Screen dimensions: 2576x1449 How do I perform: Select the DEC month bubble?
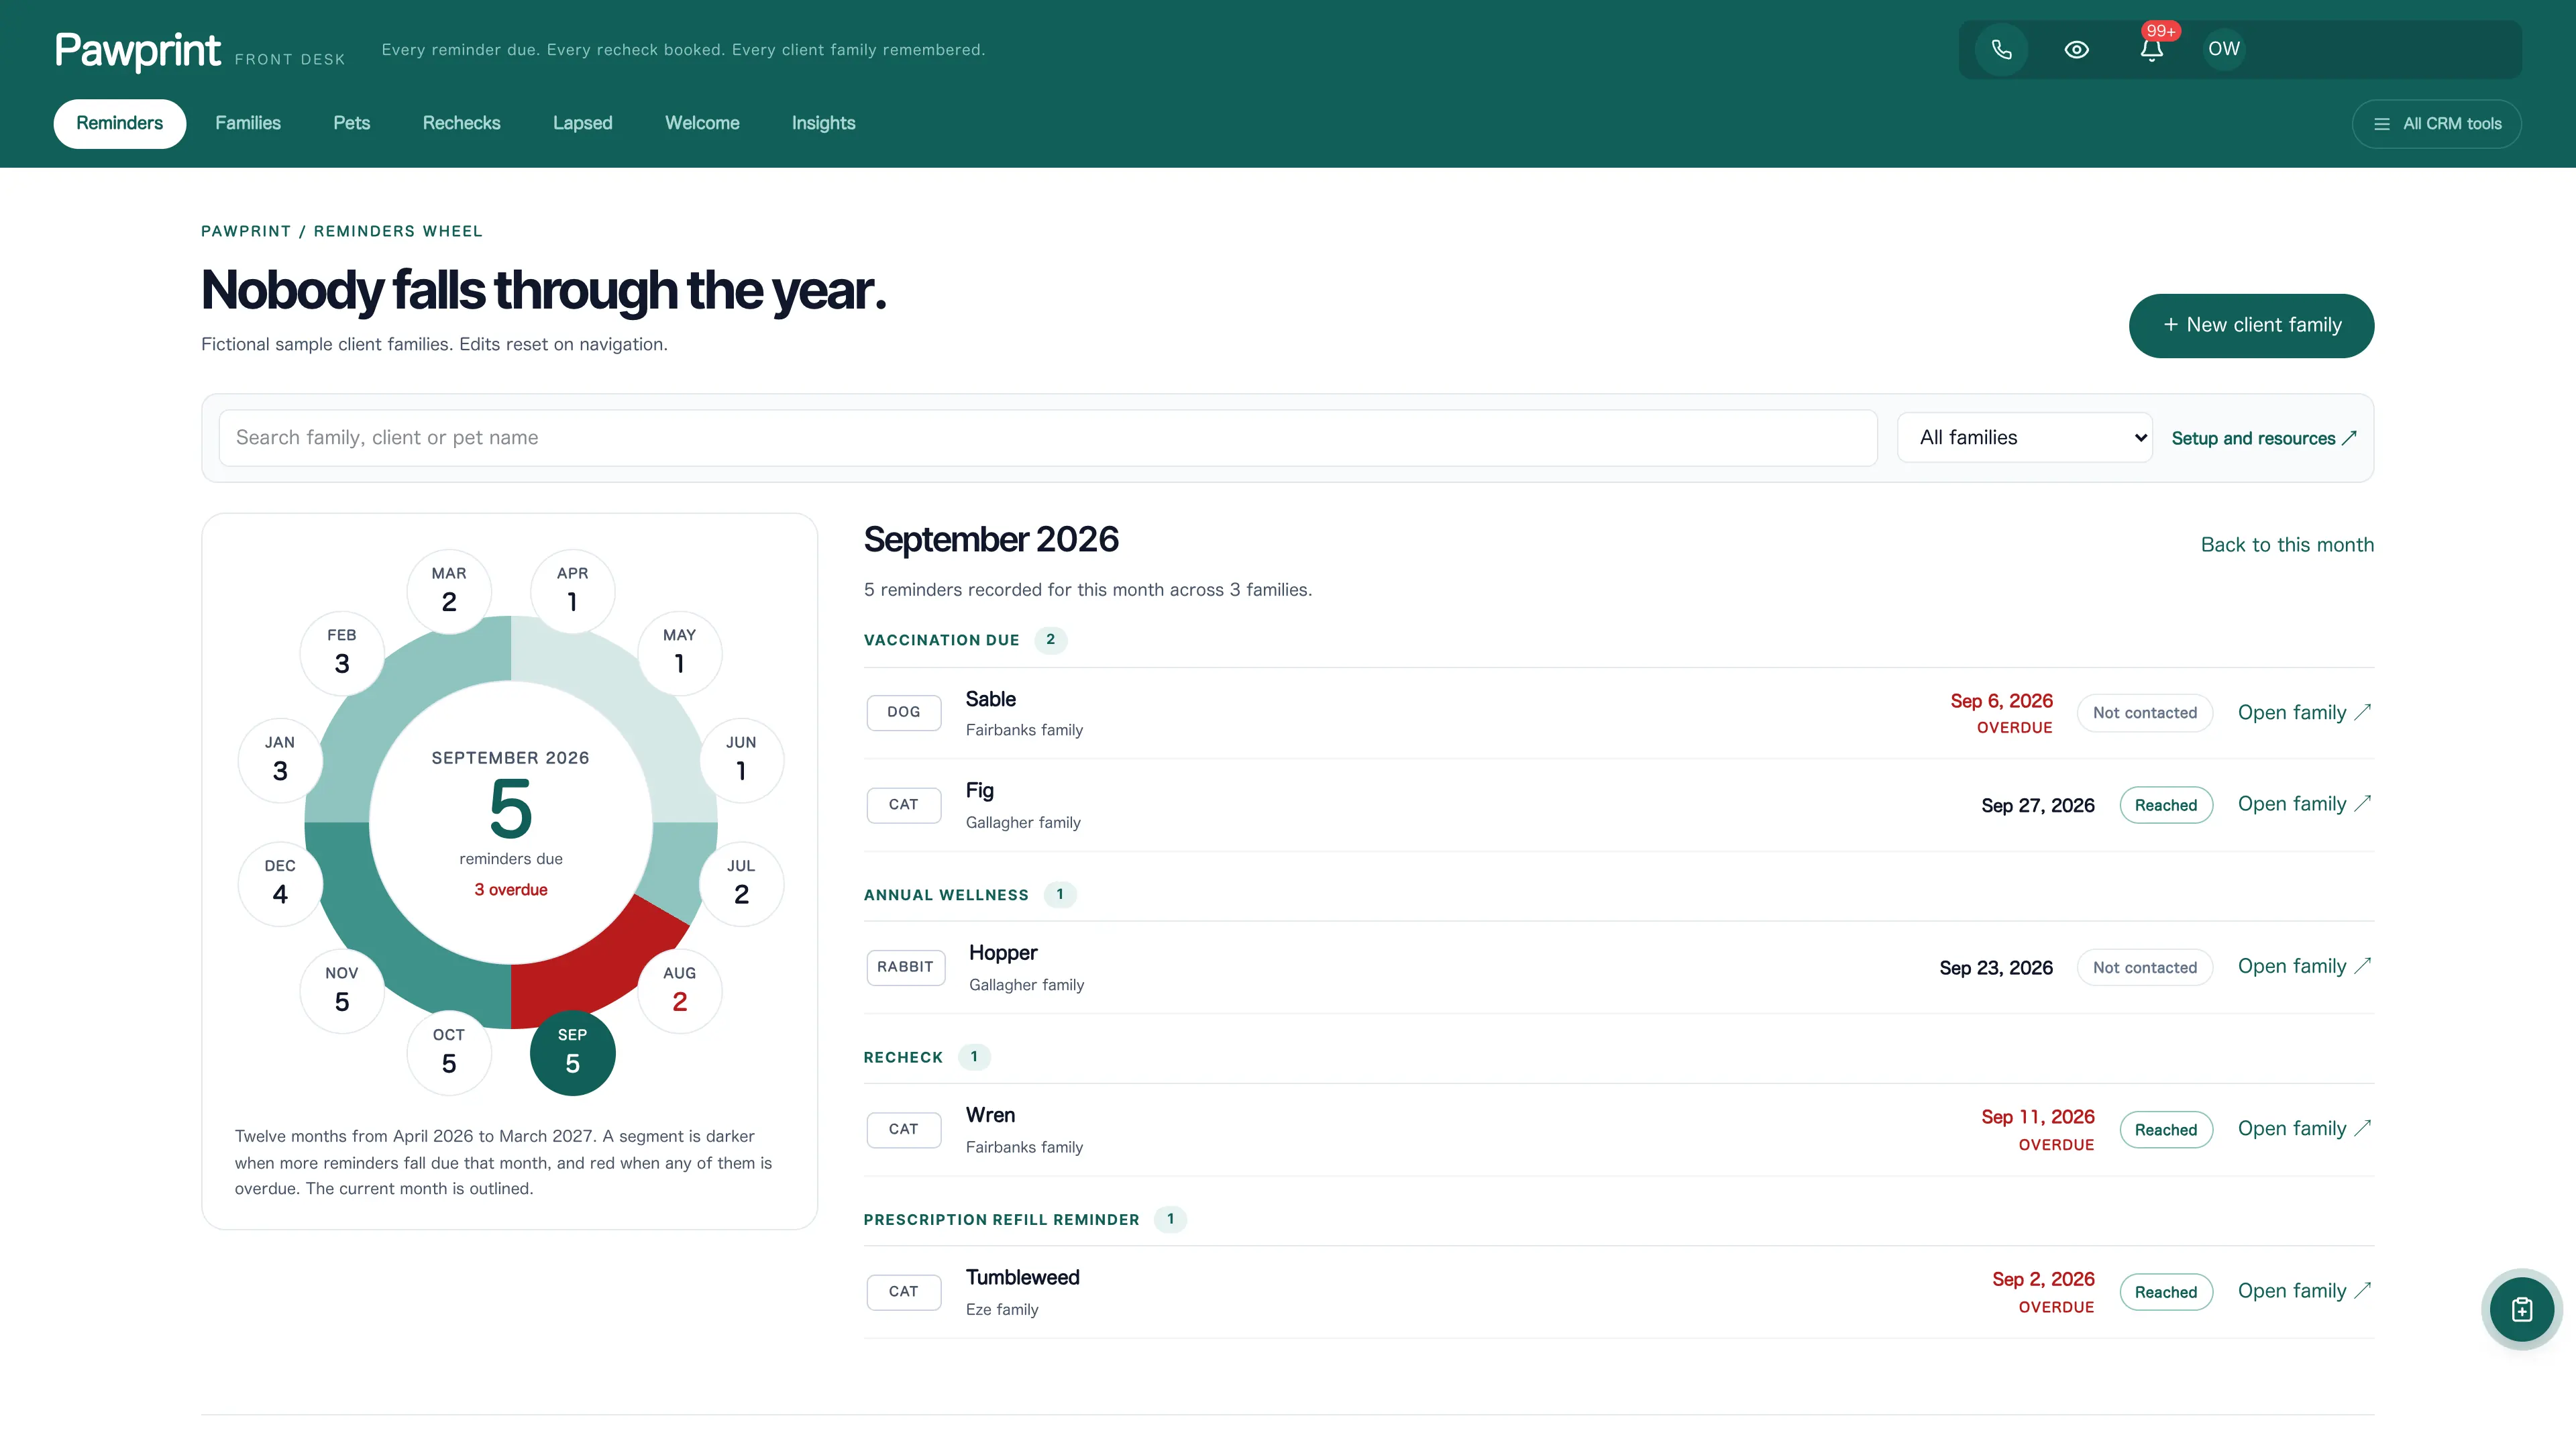[x=280, y=883]
